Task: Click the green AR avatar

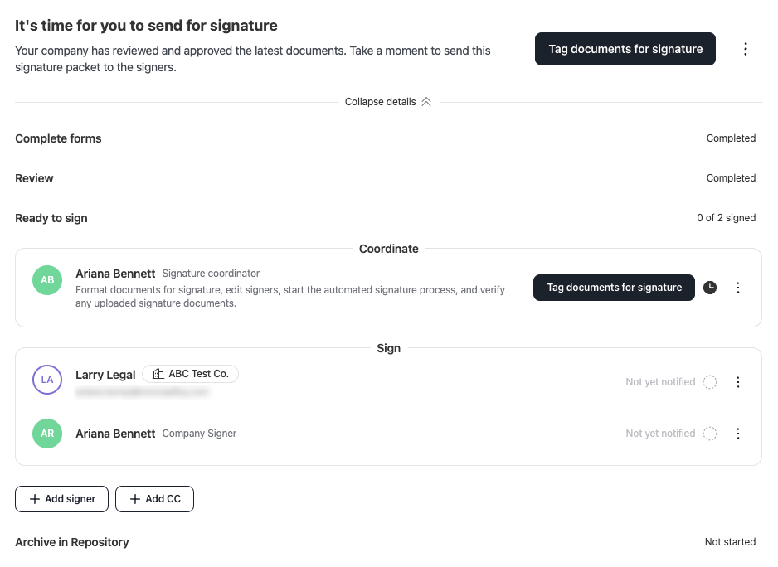Action: tap(47, 434)
